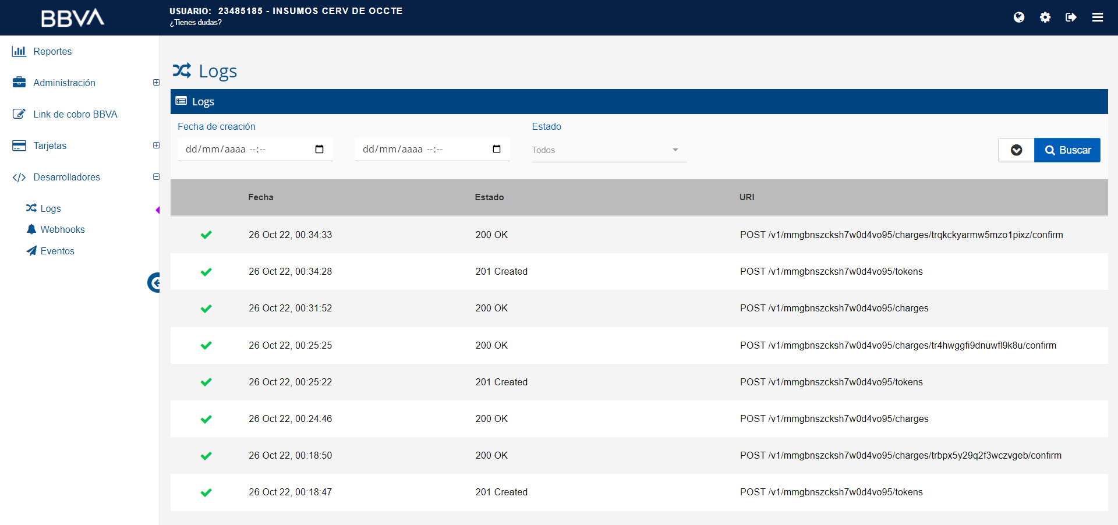Screen dimensions: 1118x525
Task: Click the green check for 00:34:33 log
Action: [x=206, y=235]
